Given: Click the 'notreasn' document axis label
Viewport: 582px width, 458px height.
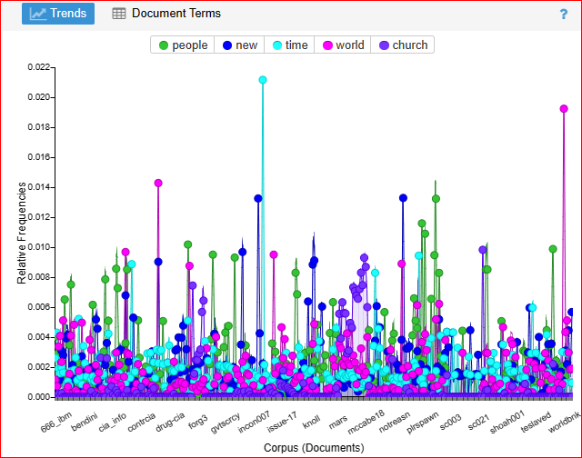Looking at the screenshot, I should (x=395, y=422).
